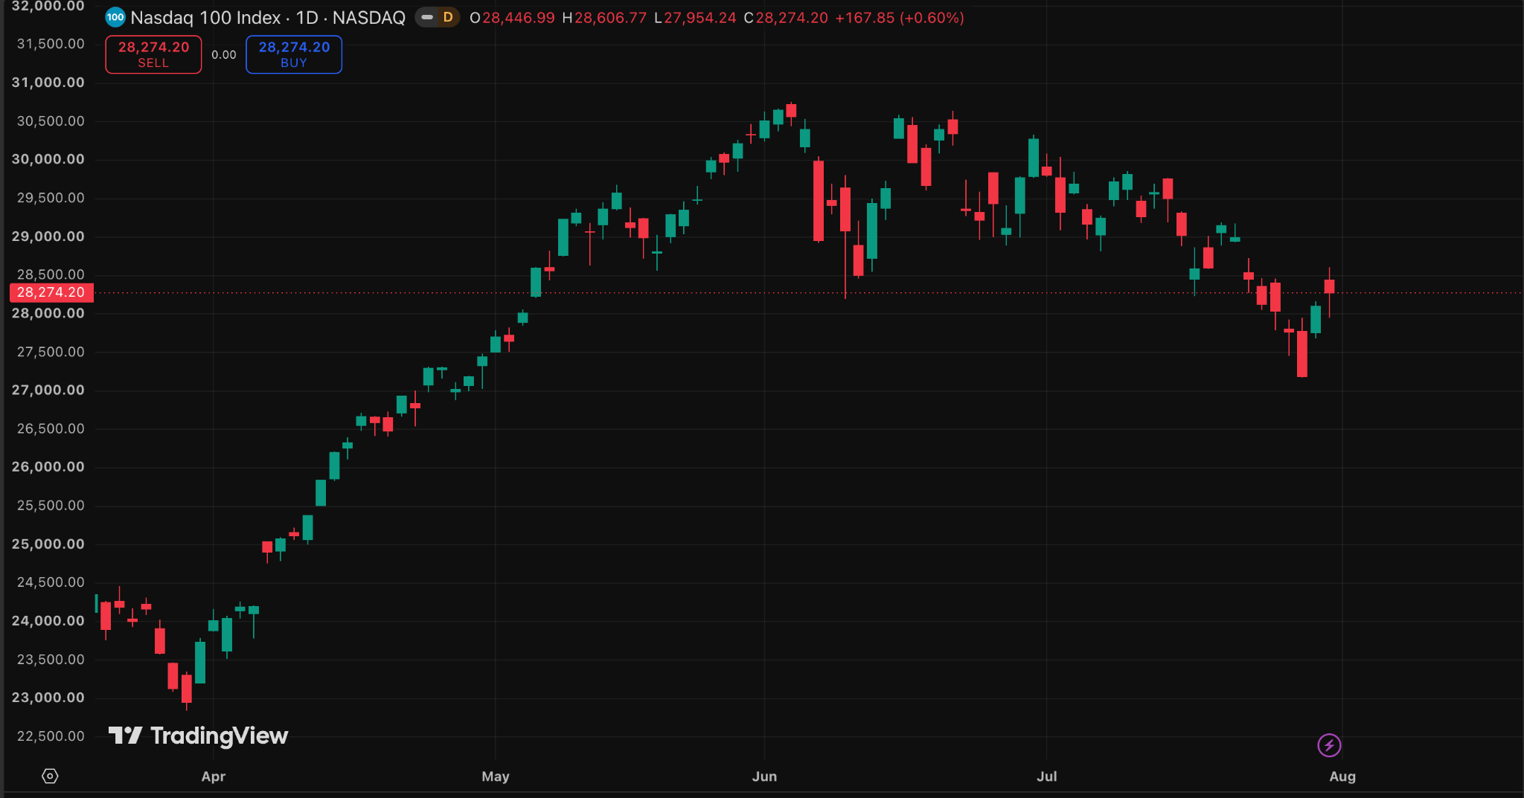Click the Jul label on time axis
1524x798 pixels.
tap(1046, 776)
